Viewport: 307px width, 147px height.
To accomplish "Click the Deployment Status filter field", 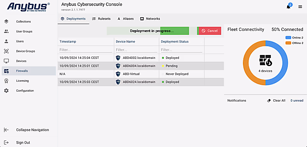I will click(182, 50).
